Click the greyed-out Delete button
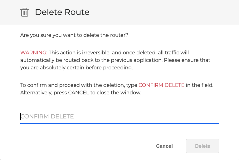The height and width of the screenshot is (160, 239). 202,146
